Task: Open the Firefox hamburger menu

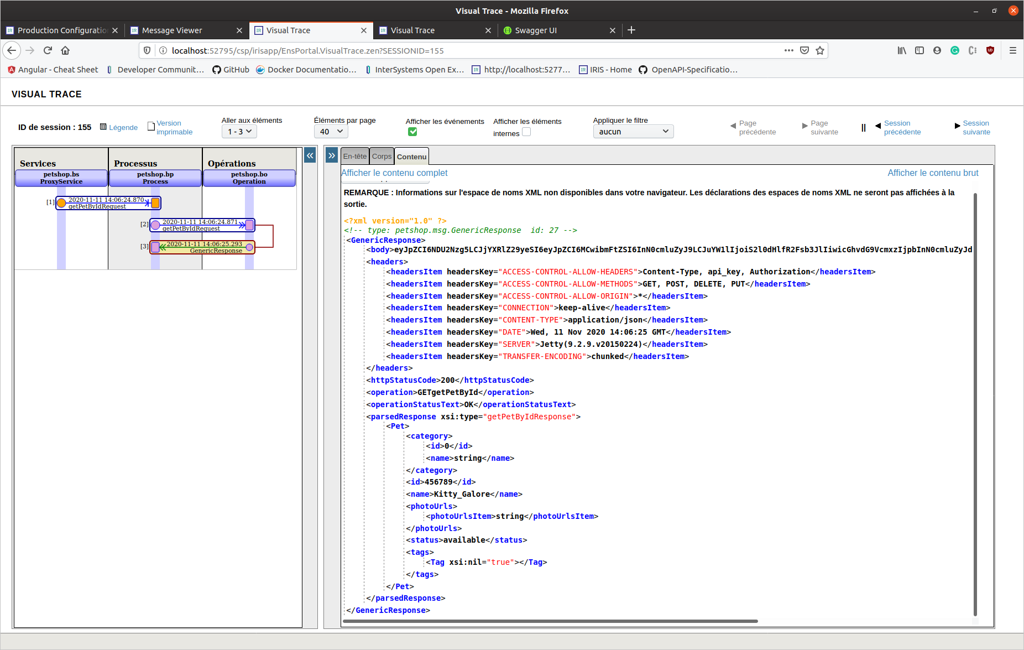Action: [1012, 50]
